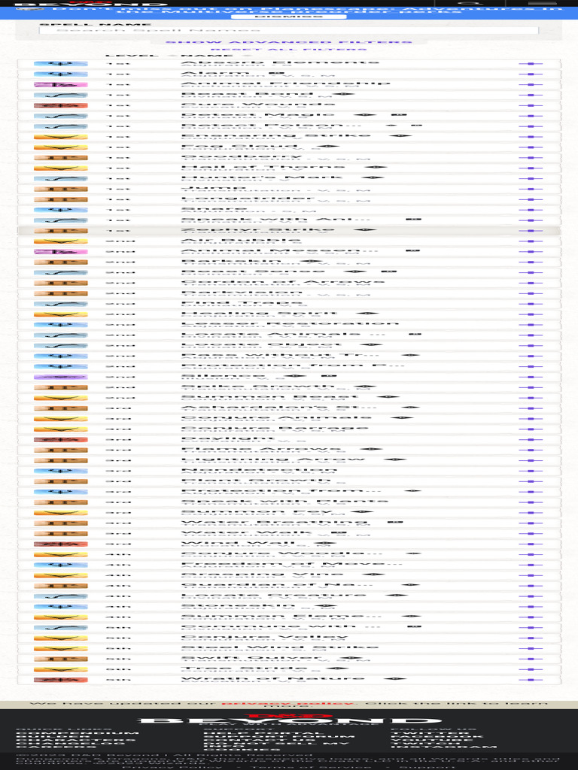The height and width of the screenshot is (770, 578).
Task: Expand the Air Bubble spell row
Action: click(531, 241)
